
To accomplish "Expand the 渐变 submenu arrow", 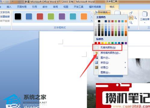I will (125, 63).
